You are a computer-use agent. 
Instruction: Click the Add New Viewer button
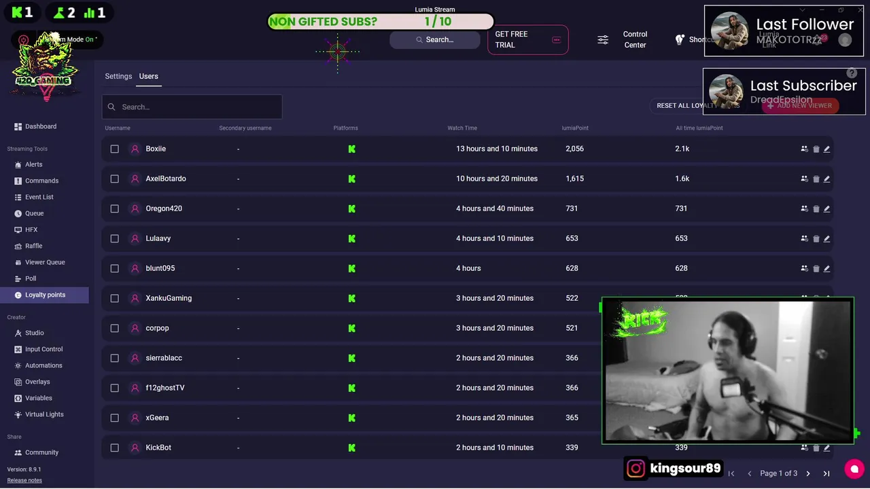pos(800,106)
